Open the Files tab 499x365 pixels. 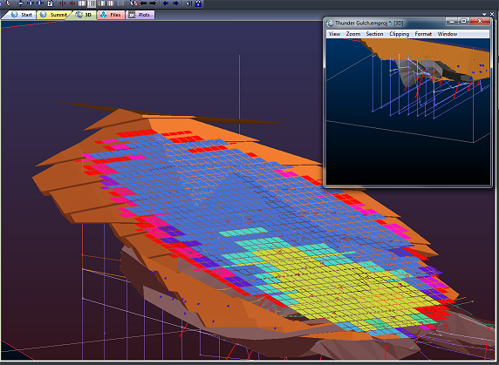[x=111, y=15]
